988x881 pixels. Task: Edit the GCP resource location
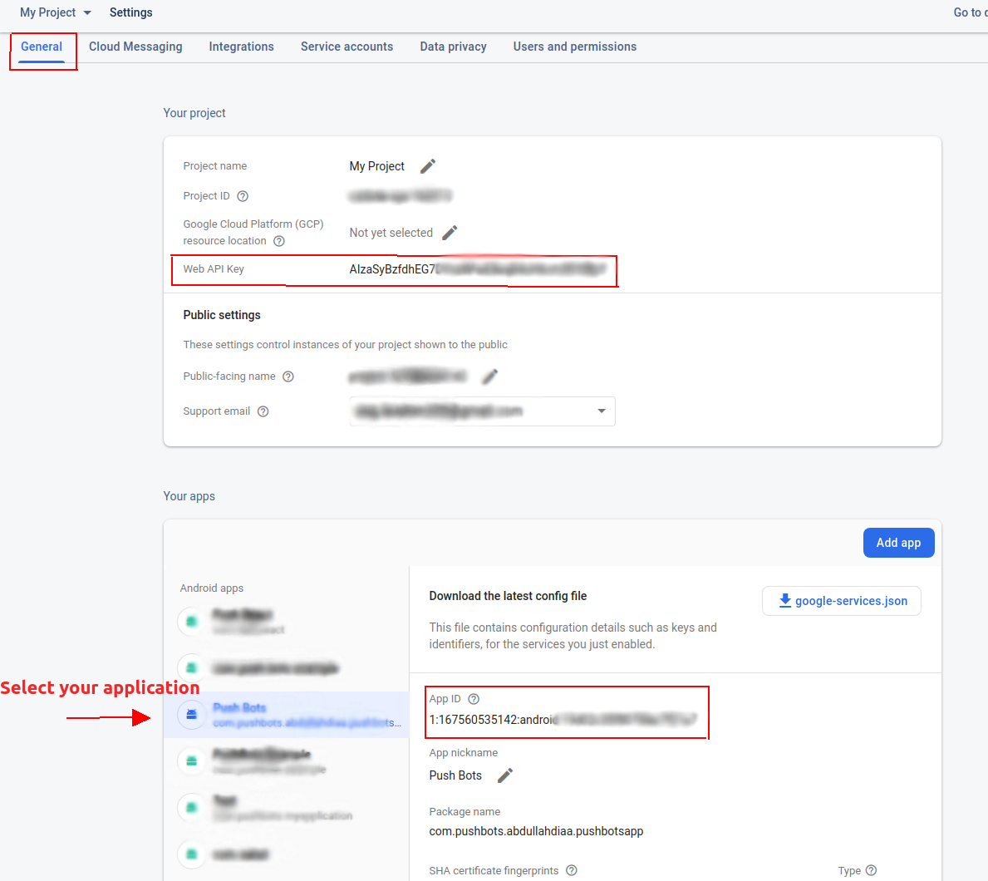[x=450, y=234]
